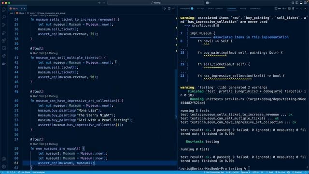Switch to the Output tab

200,9
